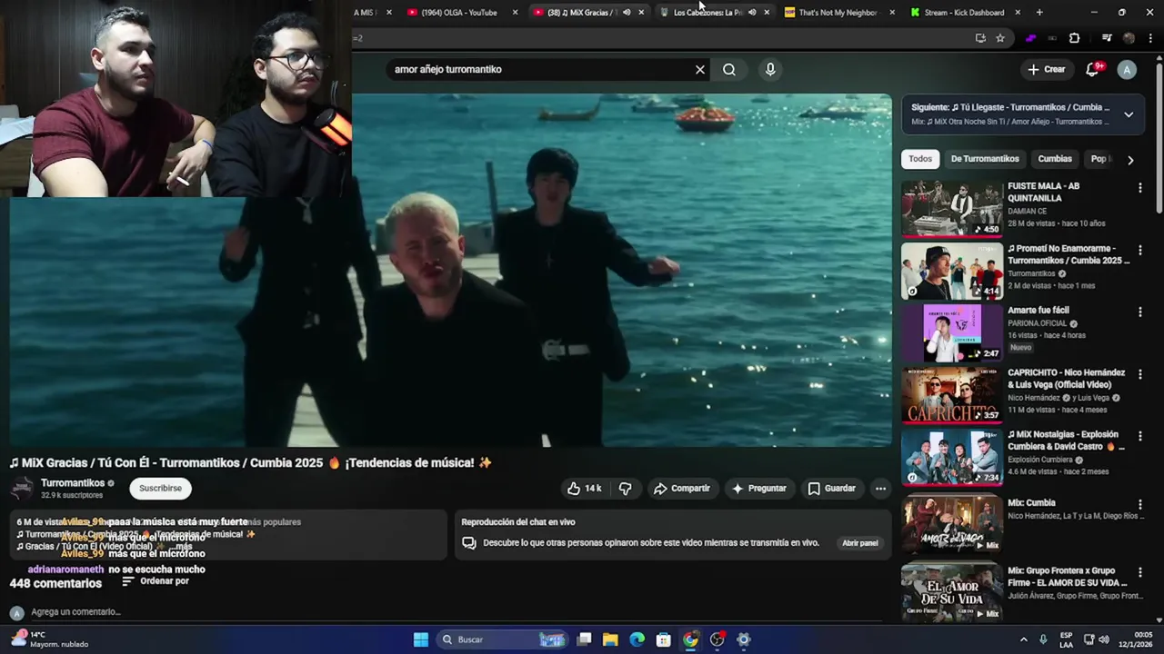The height and width of the screenshot is (654, 1164).
Task: Open the Turromantikos channel avatar
Action: [22, 489]
